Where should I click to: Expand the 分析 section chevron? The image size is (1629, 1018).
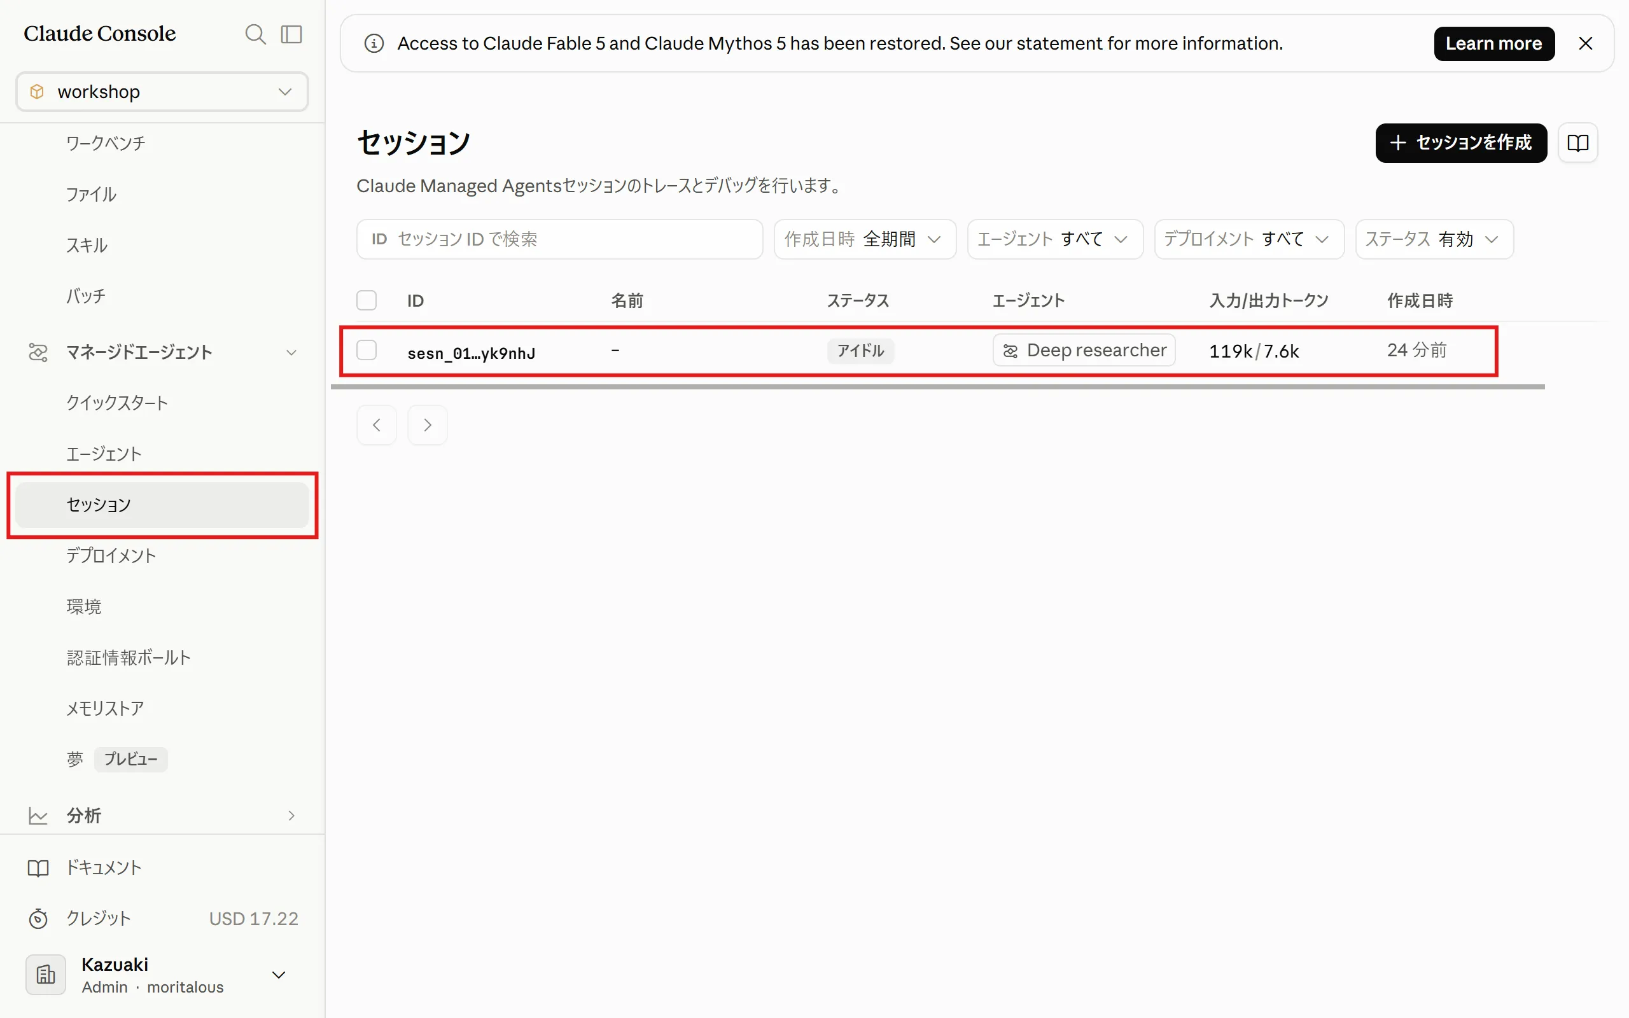point(291,816)
